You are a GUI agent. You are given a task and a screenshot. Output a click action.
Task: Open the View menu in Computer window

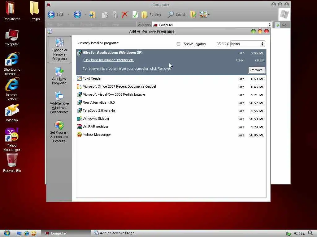71,25
